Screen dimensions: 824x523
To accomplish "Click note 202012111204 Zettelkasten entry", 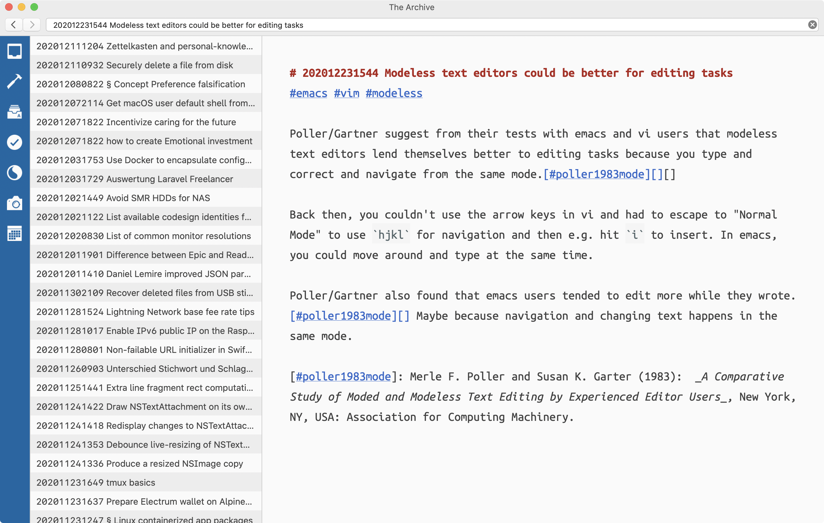I will point(145,46).
